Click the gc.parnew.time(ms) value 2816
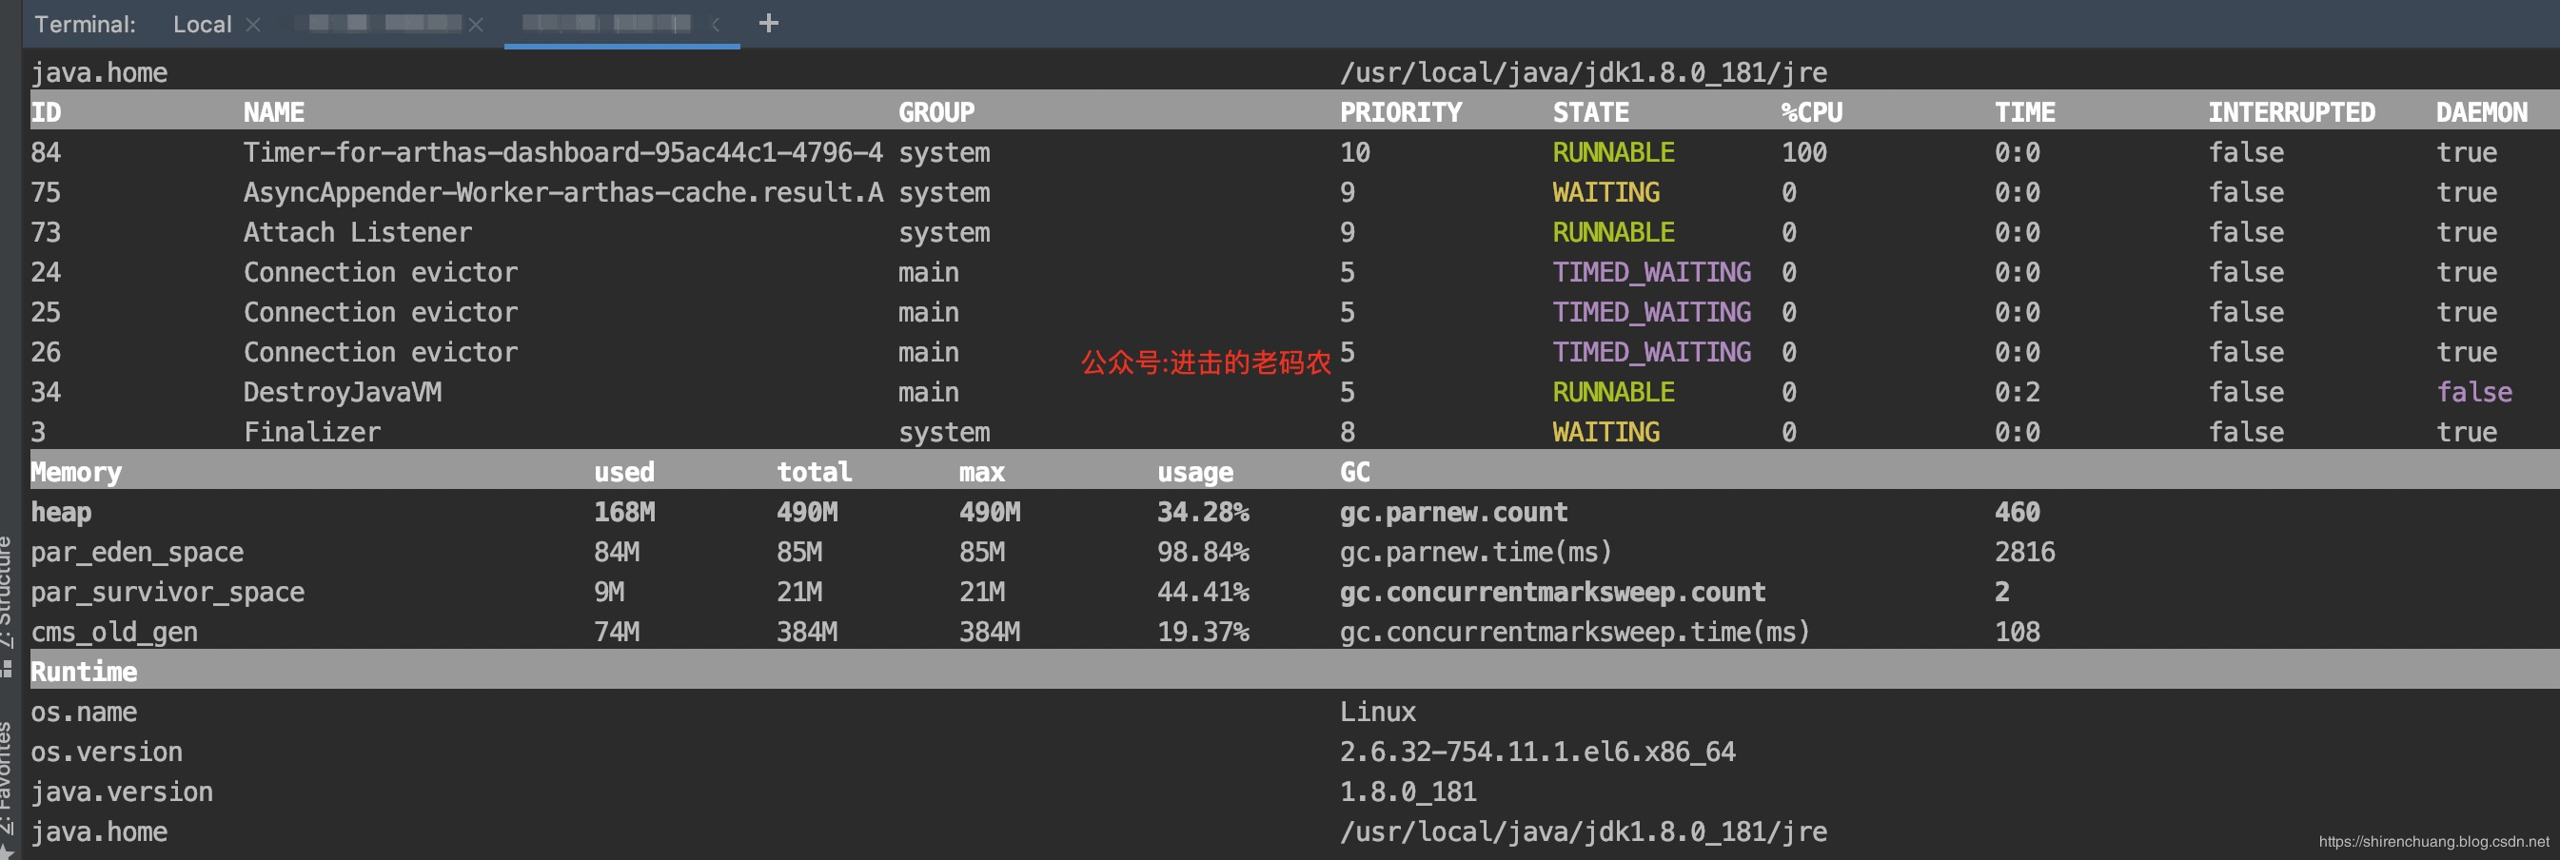 pos(2024,552)
